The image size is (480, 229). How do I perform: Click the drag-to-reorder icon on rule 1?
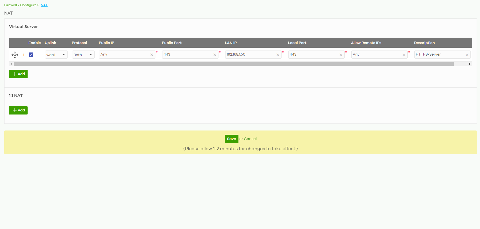15,55
